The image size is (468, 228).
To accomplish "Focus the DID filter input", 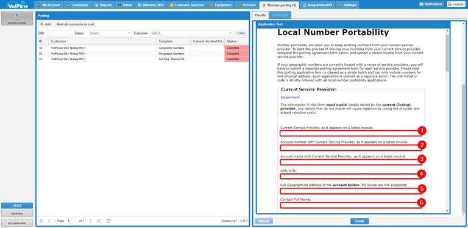I will 60,33.
